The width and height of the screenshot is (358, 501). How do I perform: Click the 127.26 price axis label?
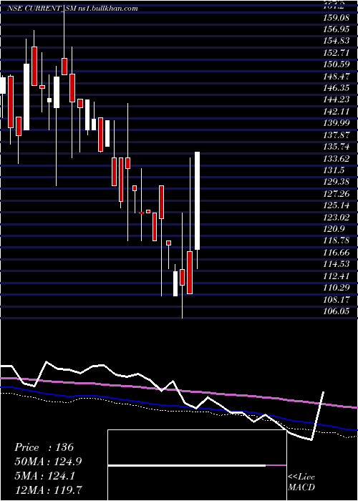[337, 194]
